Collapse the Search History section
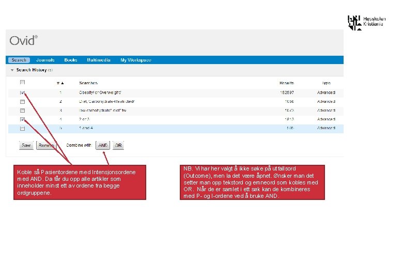Image resolution: width=403 pixels, height=279 pixels. pyautogui.click(x=12, y=70)
